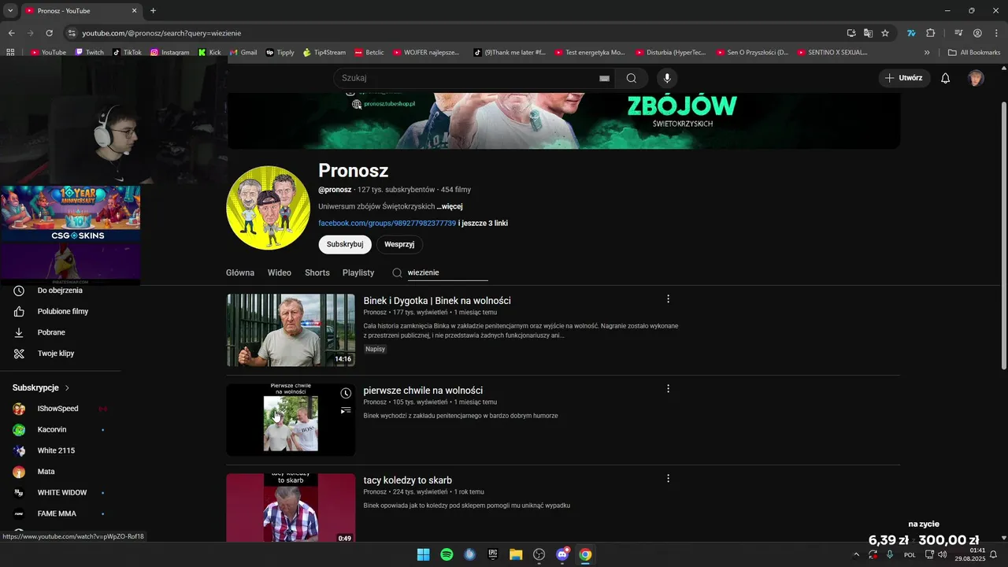Screen dimensions: 1008x567
Task: Open the 'pierwsze chwile na wolności' thumbnail
Action: point(291,420)
